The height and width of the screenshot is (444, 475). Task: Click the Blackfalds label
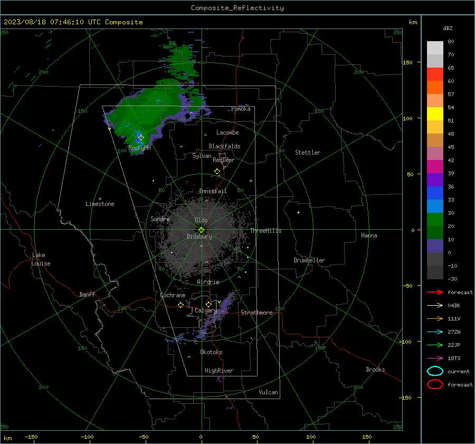click(x=224, y=146)
